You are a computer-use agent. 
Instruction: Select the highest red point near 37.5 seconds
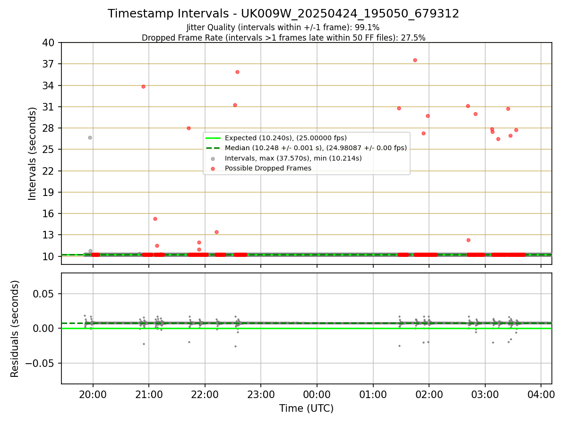click(415, 60)
